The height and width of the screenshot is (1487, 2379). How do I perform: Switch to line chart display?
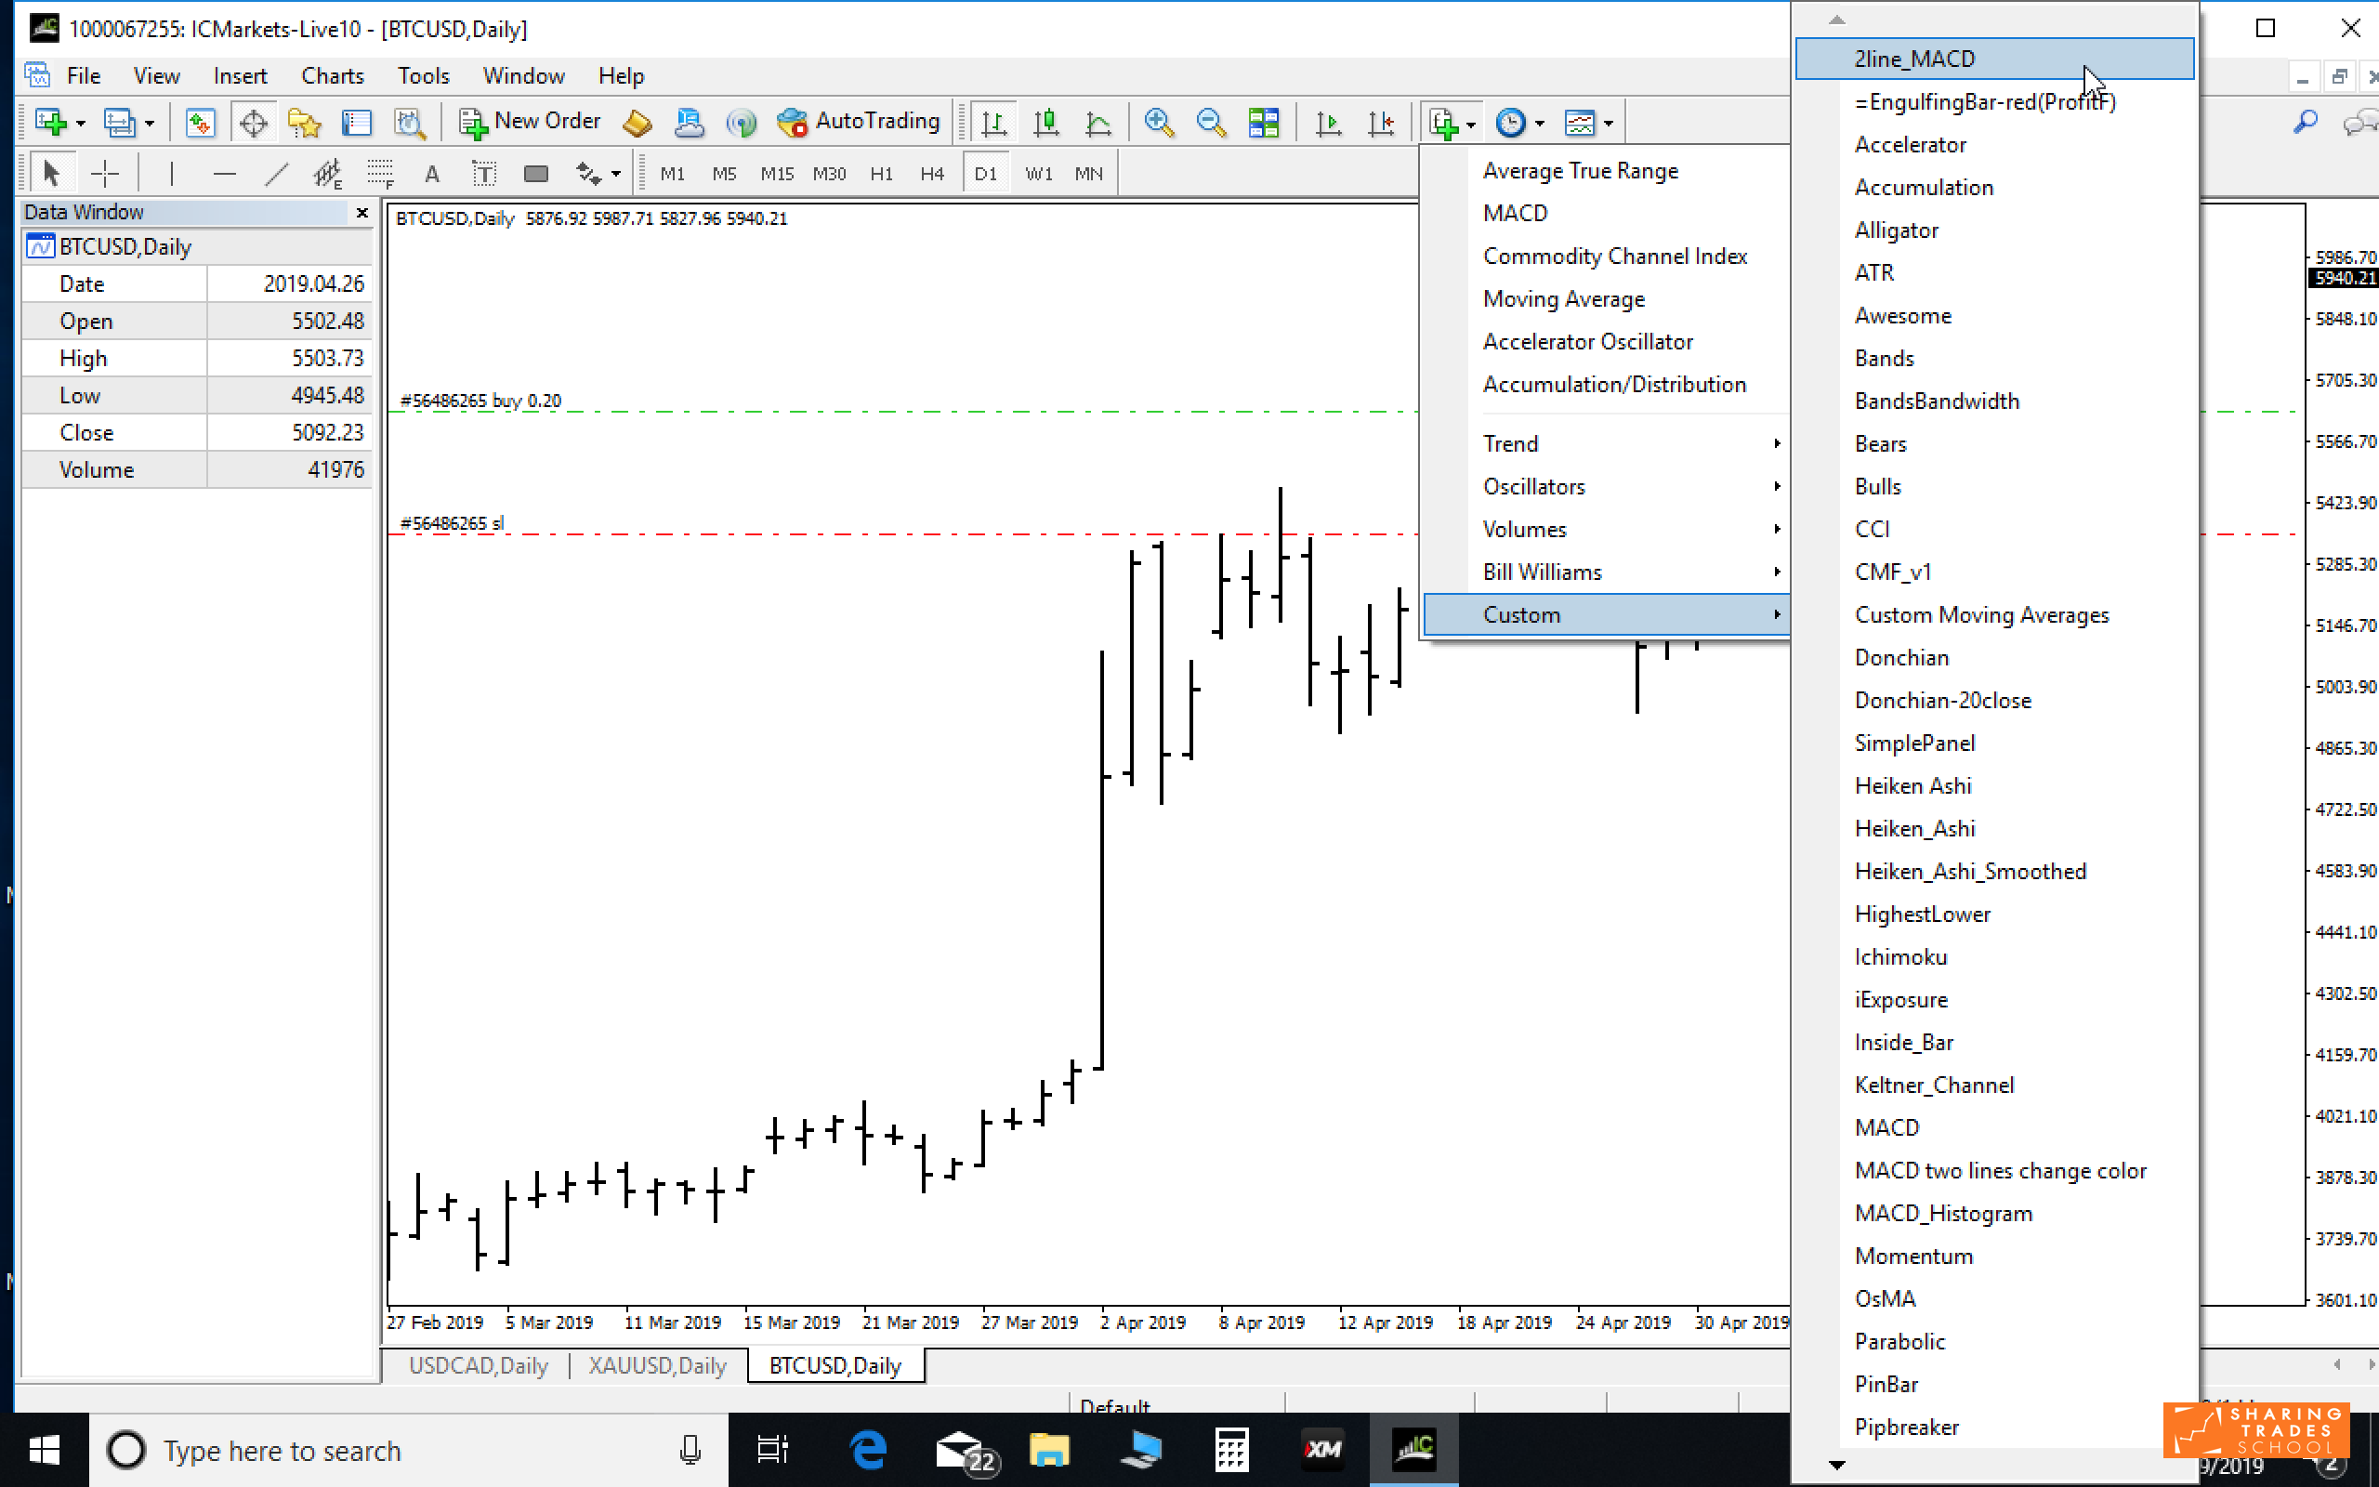pyautogui.click(x=1098, y=123)
